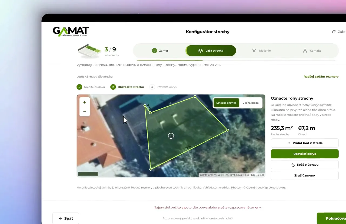
Task: Zoom out the map with minus
Action: (x=85, y=111)
